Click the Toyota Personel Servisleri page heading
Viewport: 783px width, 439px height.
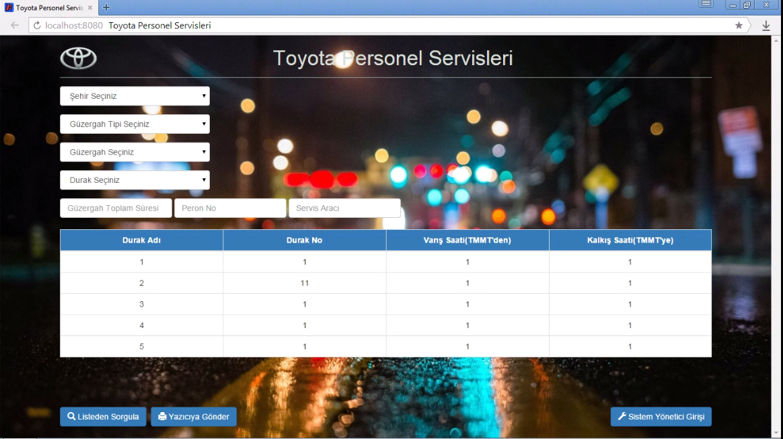coord(393,58)
